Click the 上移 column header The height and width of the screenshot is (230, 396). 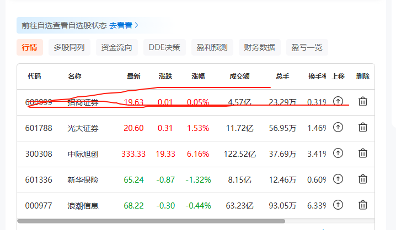tap(338, 76)
